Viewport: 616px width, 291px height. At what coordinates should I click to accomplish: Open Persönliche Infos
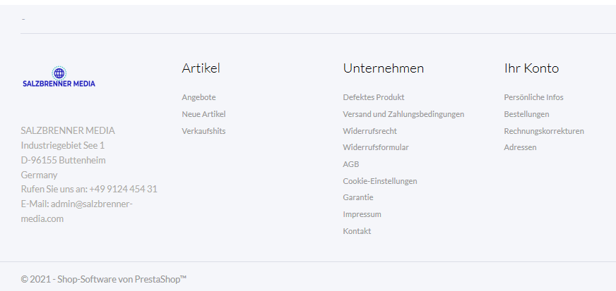click(533, 97)
